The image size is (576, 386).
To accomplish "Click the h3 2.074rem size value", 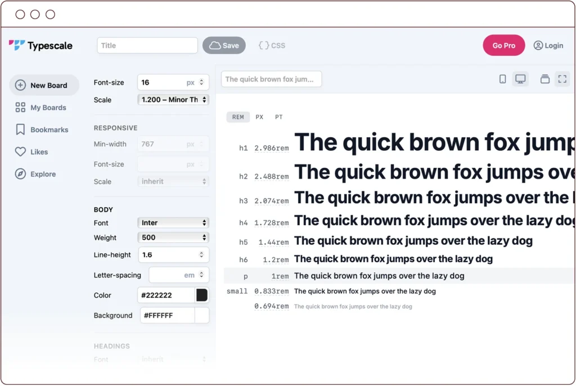I will coord(272,201).
